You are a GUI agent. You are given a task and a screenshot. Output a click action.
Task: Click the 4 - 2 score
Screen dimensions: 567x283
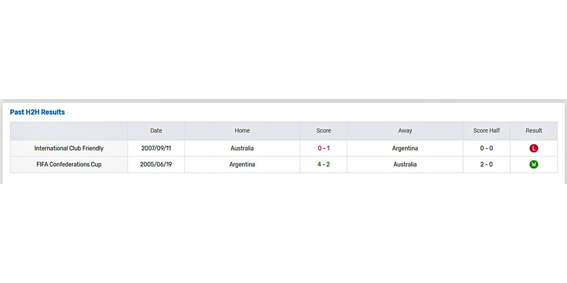point(324,165)
